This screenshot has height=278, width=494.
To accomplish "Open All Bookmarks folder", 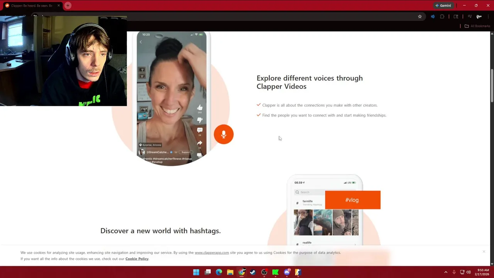I will [477, 26].
